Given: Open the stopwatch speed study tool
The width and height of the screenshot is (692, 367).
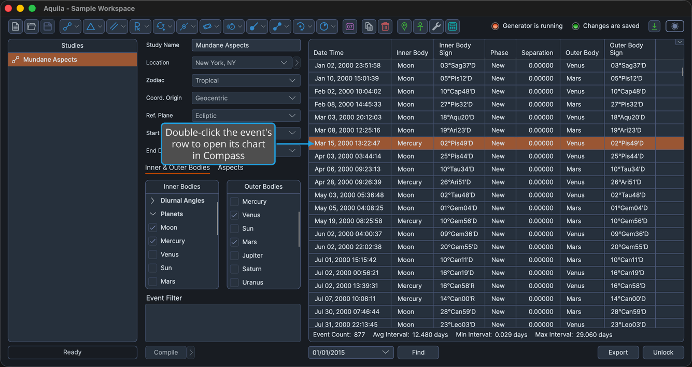Looking at the screenshot, I should pyautogui.click(x=234, y=26).
